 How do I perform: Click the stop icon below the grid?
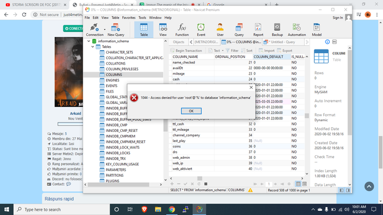206,184
